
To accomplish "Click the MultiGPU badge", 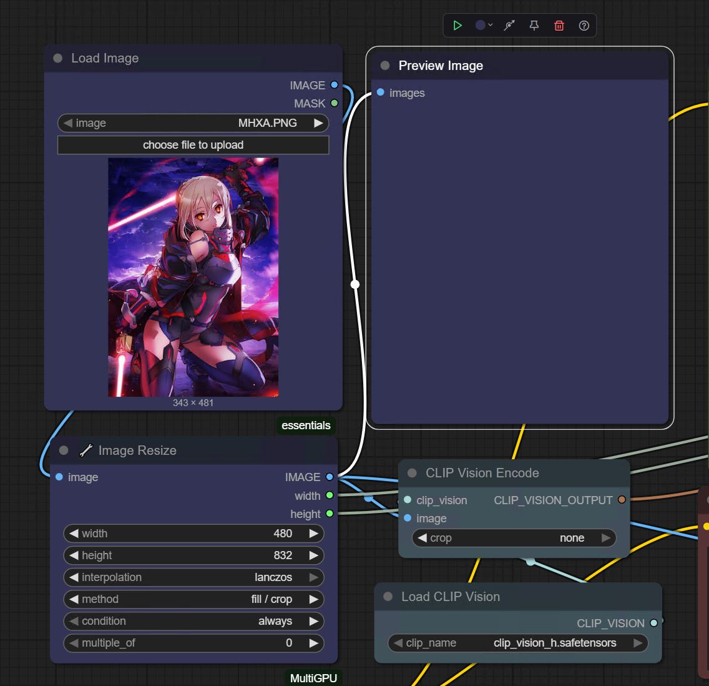I will [313, 678].
